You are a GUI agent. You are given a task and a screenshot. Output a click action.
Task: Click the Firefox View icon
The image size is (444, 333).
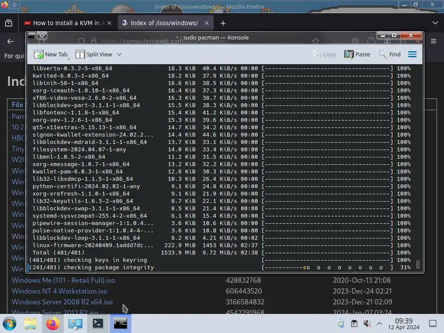(9, 23)
